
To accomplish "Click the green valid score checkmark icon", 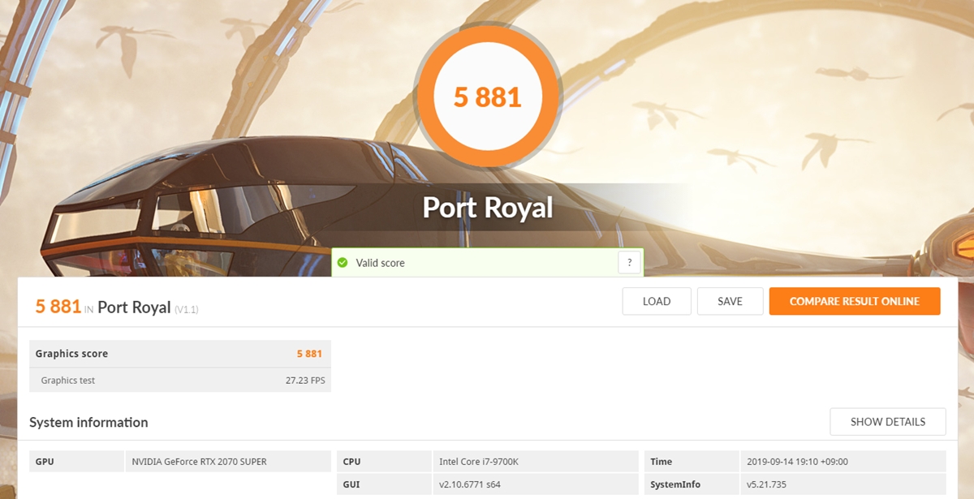I will click(x=343, y=263).
